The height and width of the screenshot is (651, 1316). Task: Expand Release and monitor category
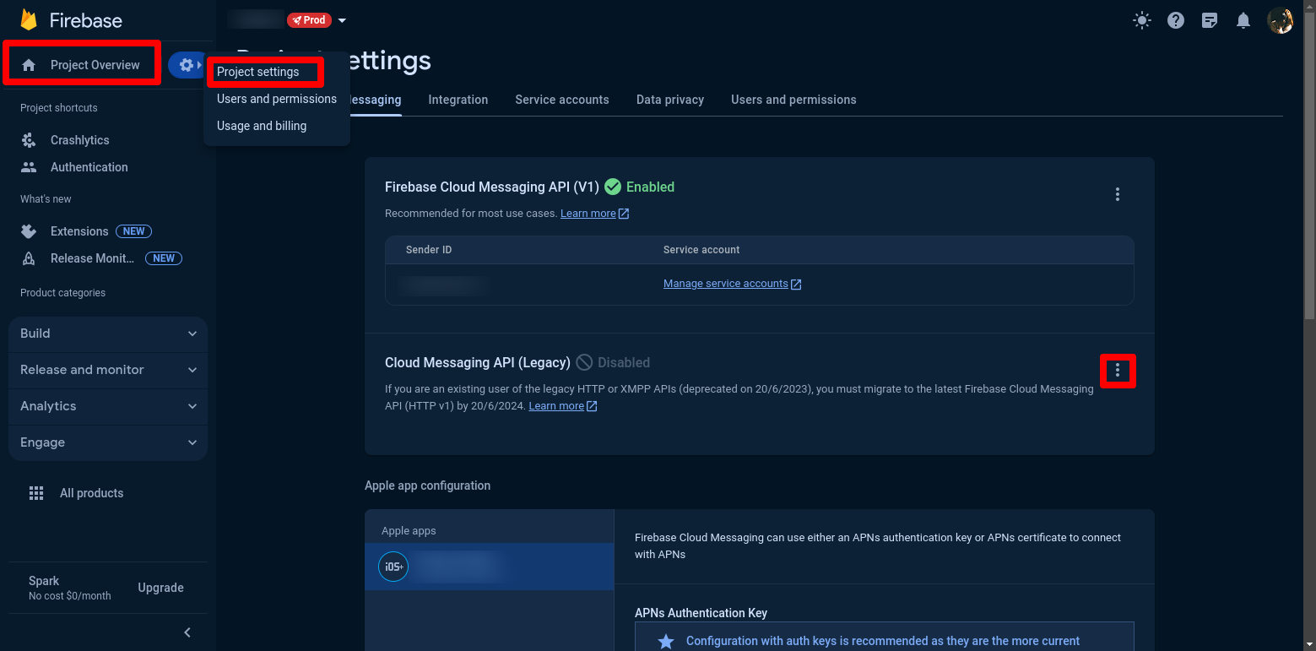108,370
